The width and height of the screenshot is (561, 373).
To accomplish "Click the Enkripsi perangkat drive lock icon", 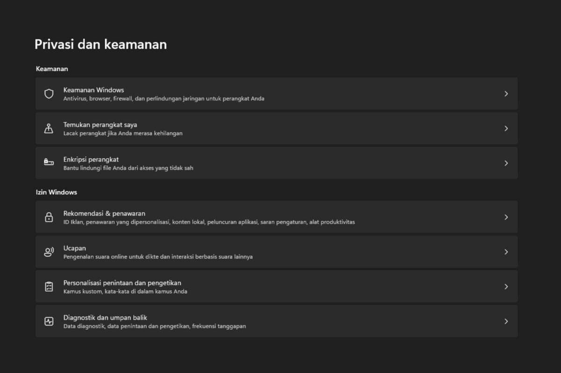I will click(49, 163).
